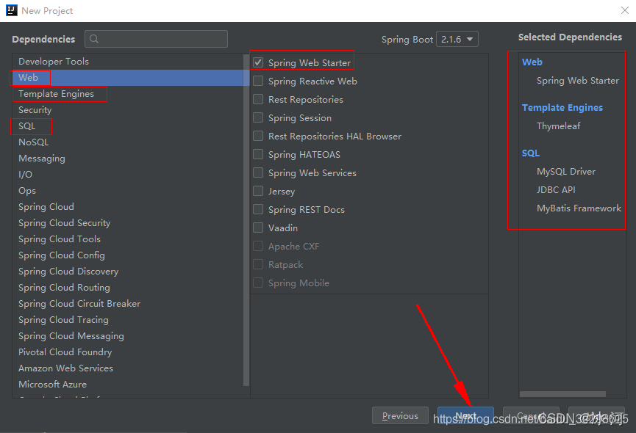Image resolution: width=636 pixels, height=433 pixels.
Task: Click the disabled Apache CXF checkbox
Action: pos(258,246)
